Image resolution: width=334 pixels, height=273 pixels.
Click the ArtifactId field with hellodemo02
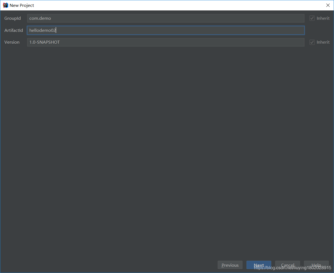point(166,30)
